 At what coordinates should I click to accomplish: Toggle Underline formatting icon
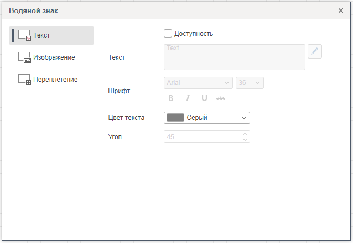pos(204,98)
